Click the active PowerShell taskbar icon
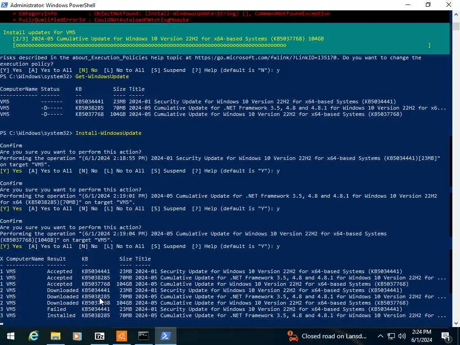Image resolution: width=460 pixels, height=345 pixels. click(x=165, y=336)
